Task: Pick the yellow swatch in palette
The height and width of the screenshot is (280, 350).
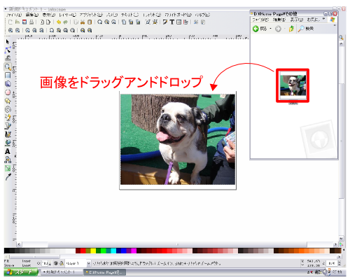Action: [x=93, y=251]
